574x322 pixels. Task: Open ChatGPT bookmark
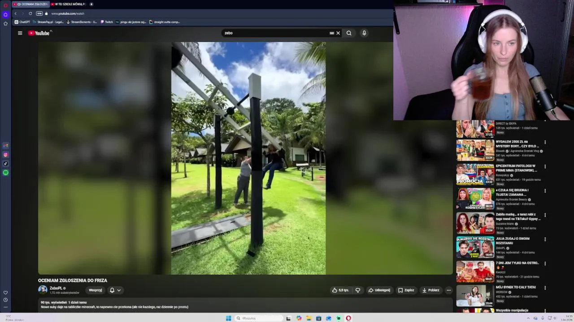pos(22,22)
